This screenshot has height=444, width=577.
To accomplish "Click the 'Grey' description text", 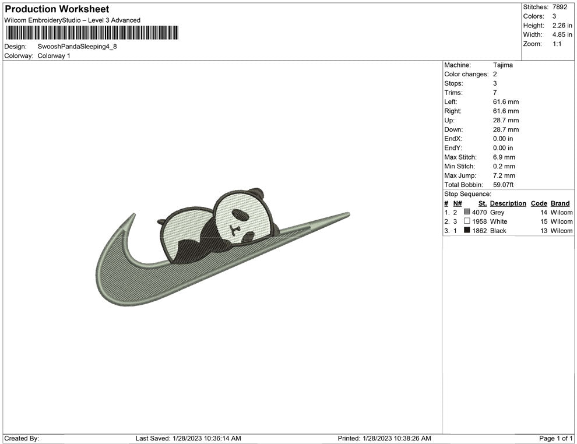I will (x=497, y=212).
